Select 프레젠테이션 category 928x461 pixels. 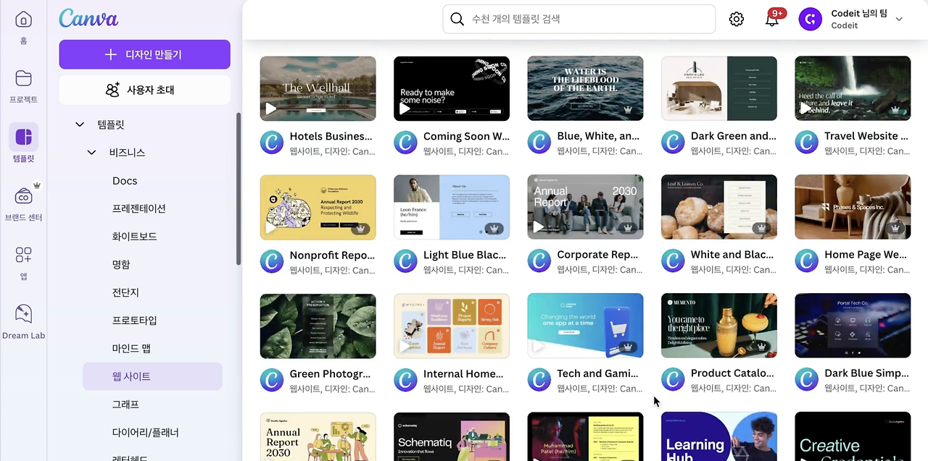point(139,208)
